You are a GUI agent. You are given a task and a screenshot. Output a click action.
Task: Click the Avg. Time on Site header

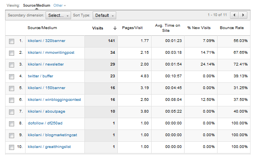click(168, 28)
